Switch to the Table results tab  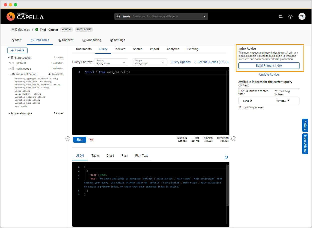point(95,155)
